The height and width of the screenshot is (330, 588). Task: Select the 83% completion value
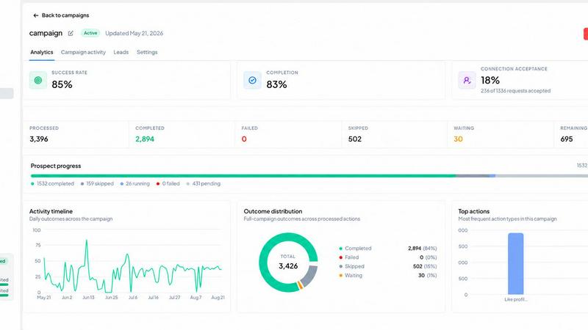pos(277,84)
